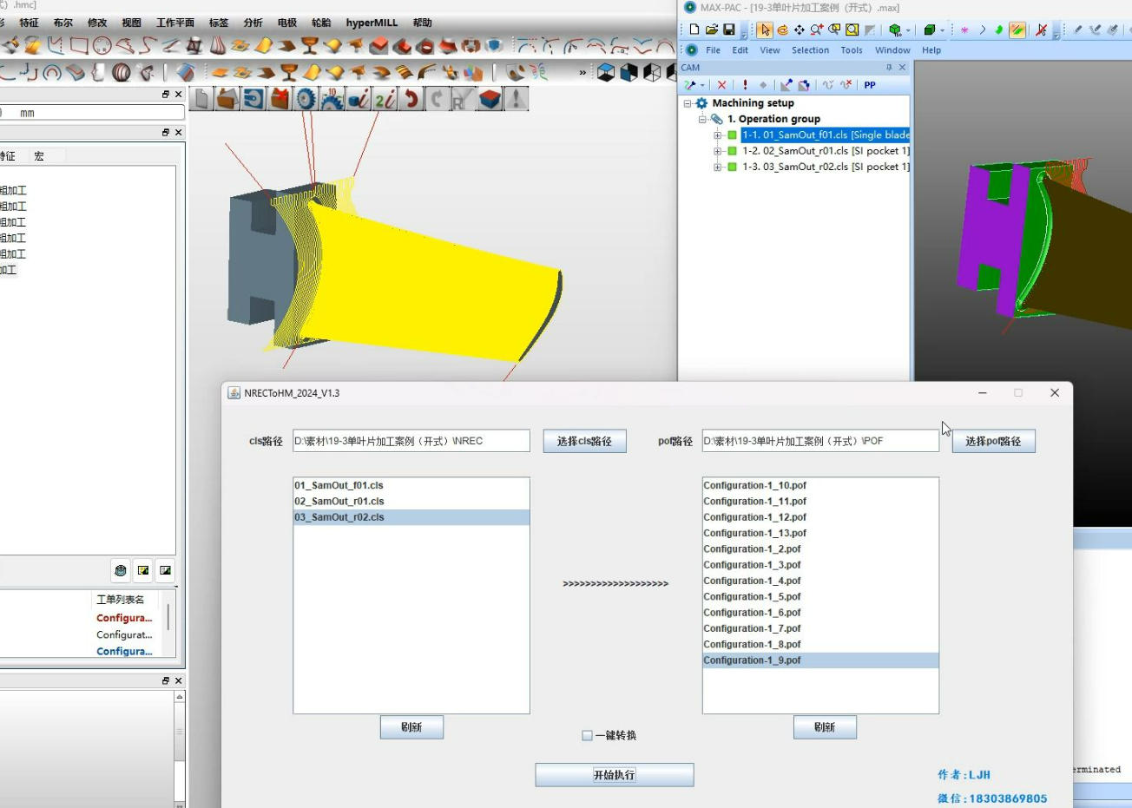Select Configuration-1_5.pof in the pof list
The width and height of the screenshot is (1132, 808).
[752, 597]
